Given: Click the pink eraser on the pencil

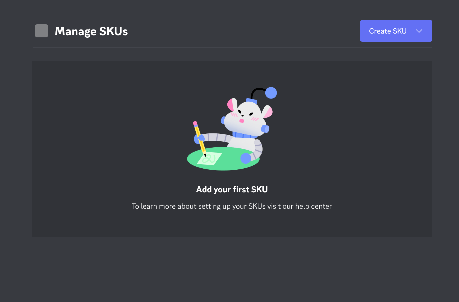Looking at the screenshot, I should [195, 124].
